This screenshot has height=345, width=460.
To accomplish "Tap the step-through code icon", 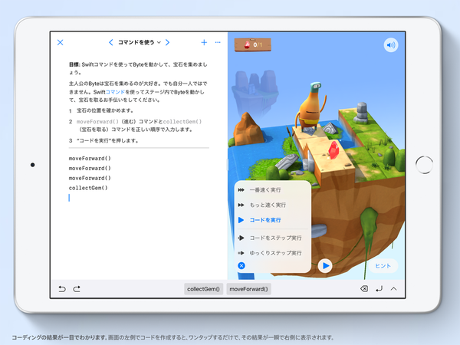I will [x=242, y=238].
